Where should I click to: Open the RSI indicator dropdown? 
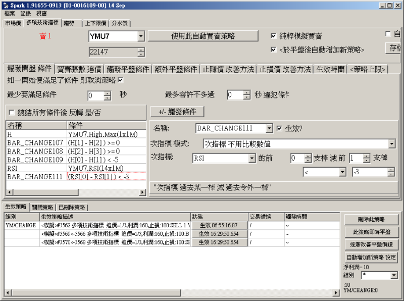click(x=252, y=159)
